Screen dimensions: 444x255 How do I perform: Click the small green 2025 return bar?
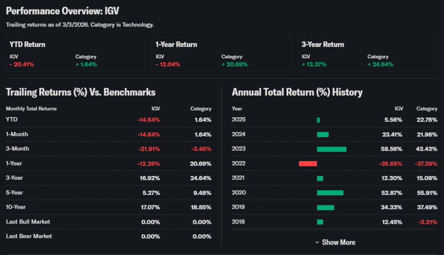(x=318, y=120)
